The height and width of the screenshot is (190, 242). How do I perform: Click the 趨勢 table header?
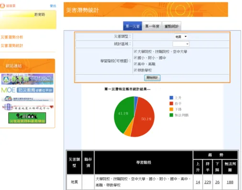[216, 155]
